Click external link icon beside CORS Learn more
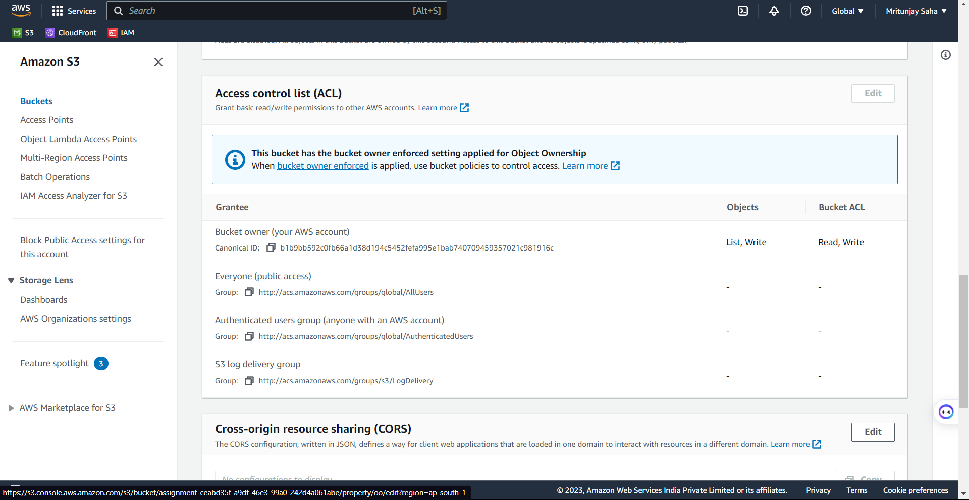Screen dimensions: 969x500 point(817,444)
